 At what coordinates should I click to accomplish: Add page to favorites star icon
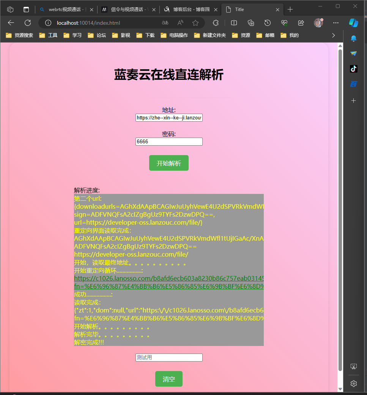pyautogui.click(x=195, y=23)
